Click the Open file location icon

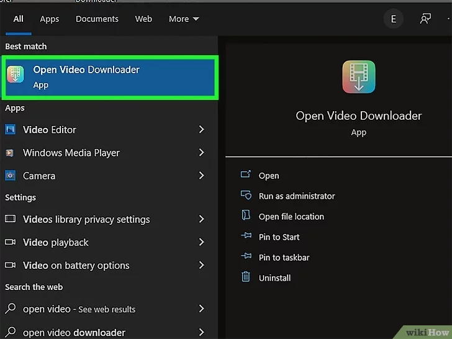246,215
